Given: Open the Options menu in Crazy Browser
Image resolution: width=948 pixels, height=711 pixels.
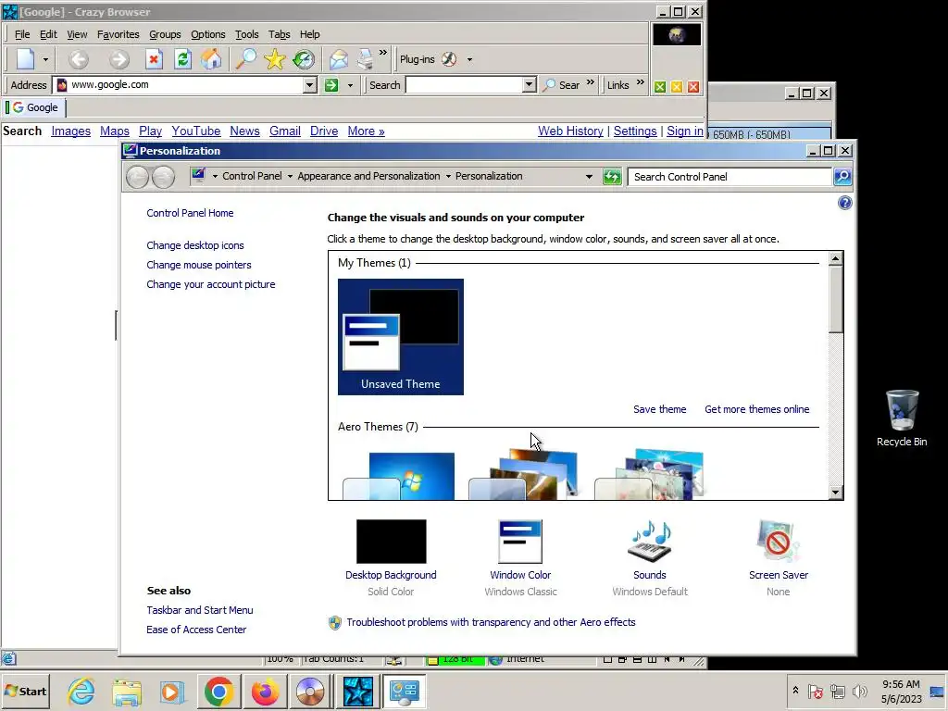Looking at the screenshot, I should coord(208,34).
